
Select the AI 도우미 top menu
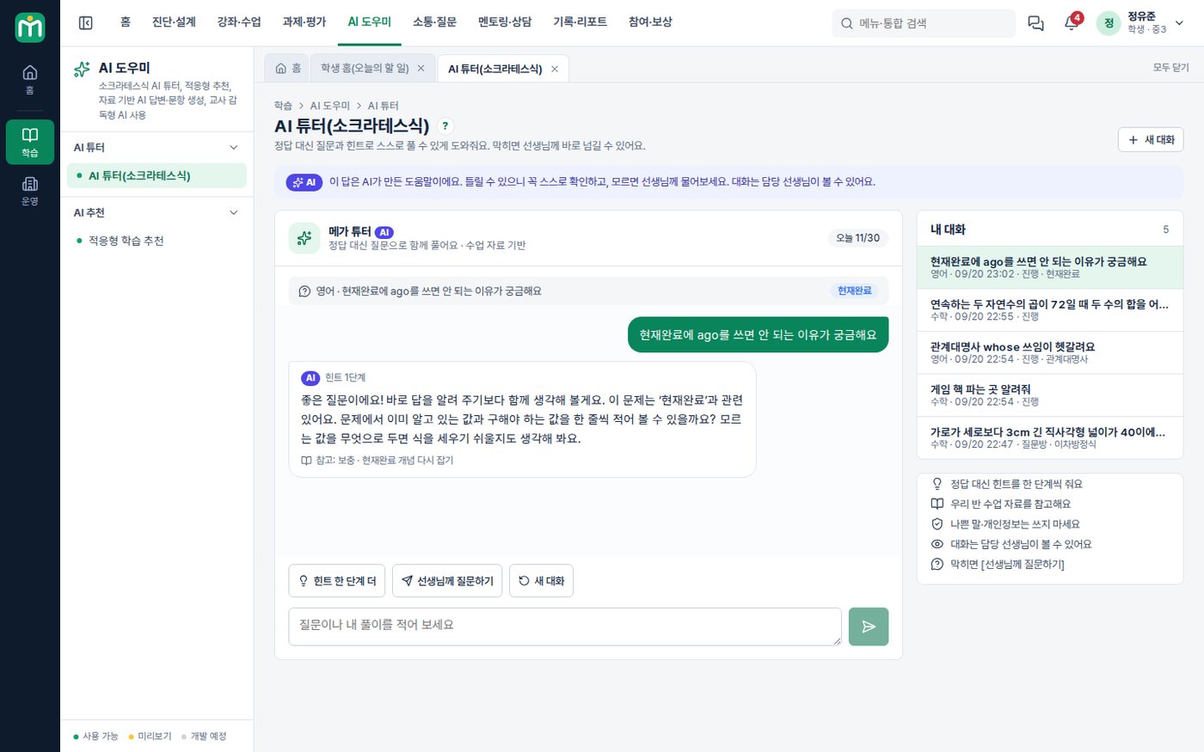coord(370,22)
